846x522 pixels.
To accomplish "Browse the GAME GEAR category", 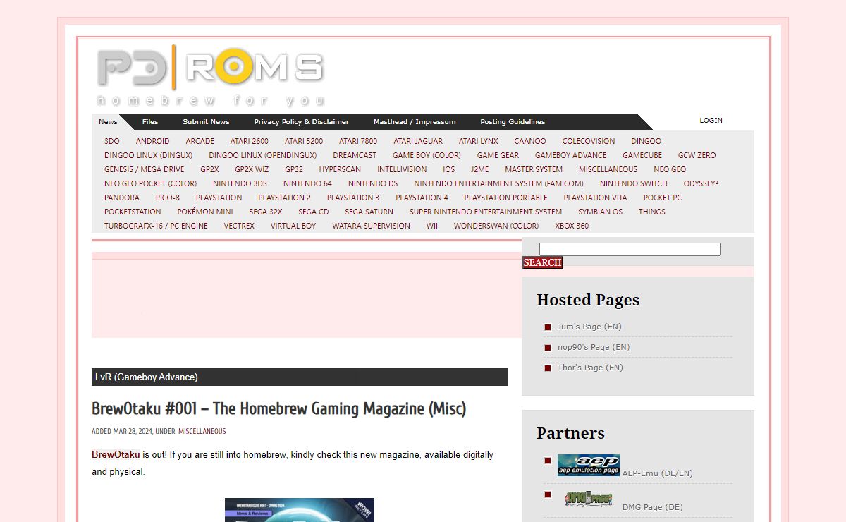I will point(498,155).
